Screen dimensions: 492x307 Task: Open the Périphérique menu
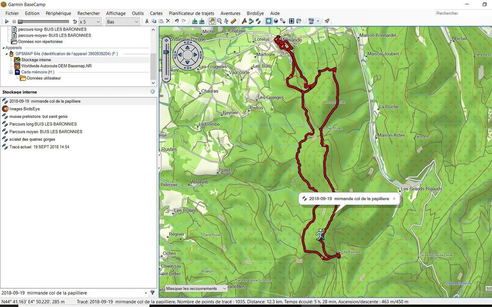click(58, 14)
